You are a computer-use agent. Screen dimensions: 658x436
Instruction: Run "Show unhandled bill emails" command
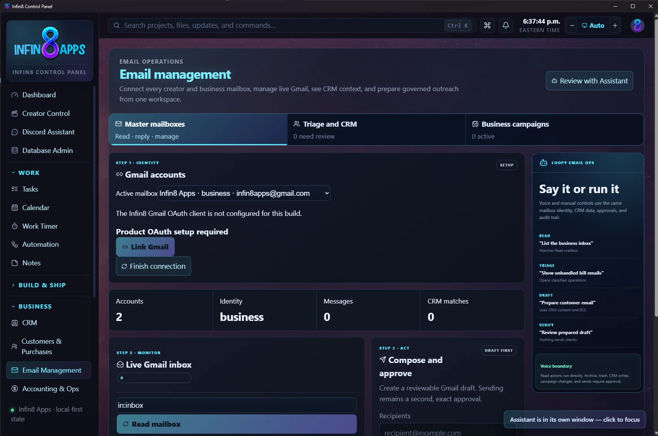(588, 273)
